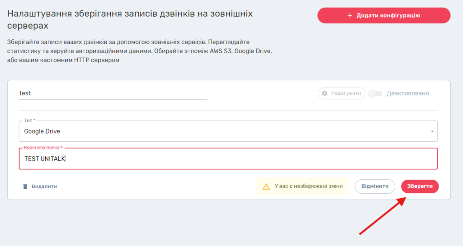The height and width of the screenshot is (246, 463).
Task: Expand the Тип dropdown arrow
Action: pyautogui.click(x=432, y=131)
